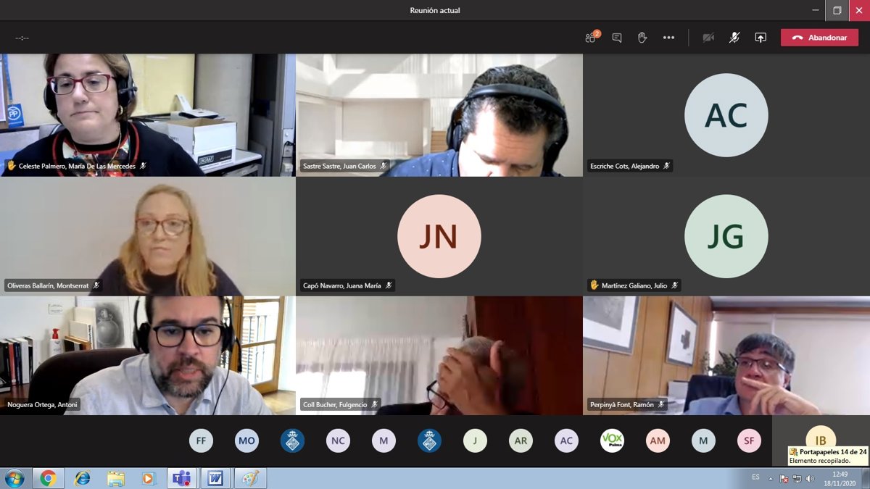Open the more actions ellipsis menu
This screenshot has height=489, width=870.
(668, 38)
